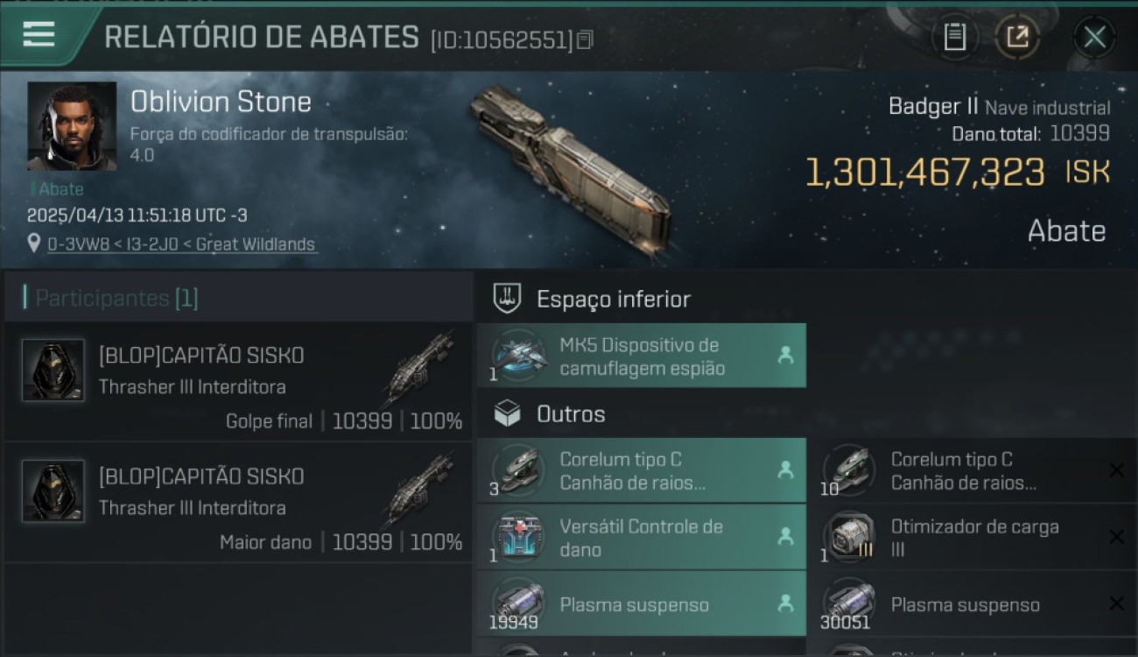Screen dimensions: 1138x657
Task: Close the kill report window
Action: (x=1094, y=37)
